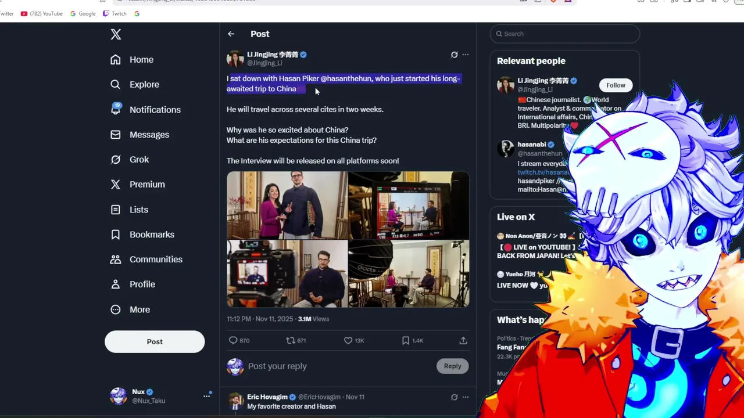744x418 pixels.
Task: Open Premium X icon in sidebar
Action: tap(116, 185)
